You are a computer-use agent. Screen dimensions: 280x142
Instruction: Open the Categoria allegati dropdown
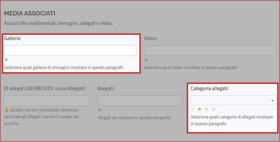[234, 100]
